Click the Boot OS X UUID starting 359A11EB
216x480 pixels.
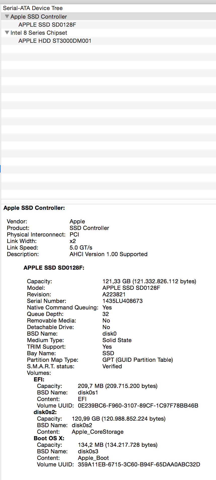click(139, 465)
